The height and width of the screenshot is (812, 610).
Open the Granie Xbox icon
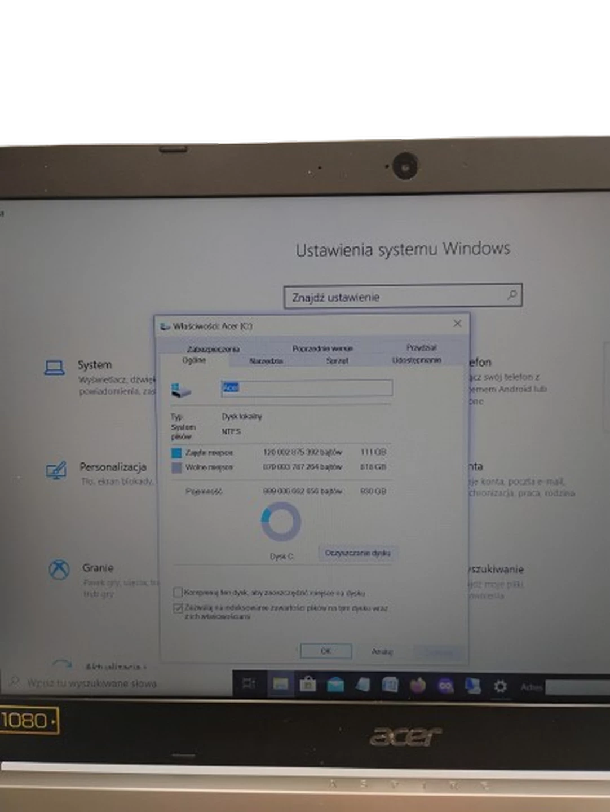59,570
